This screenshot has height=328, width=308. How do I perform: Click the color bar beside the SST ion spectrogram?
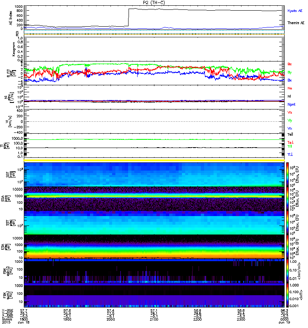pyautogui.click(x=287, y=174)
